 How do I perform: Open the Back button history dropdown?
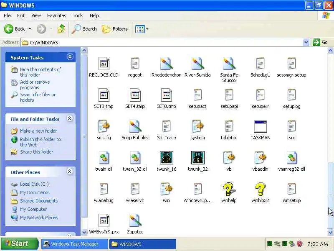tap(30, 29)
